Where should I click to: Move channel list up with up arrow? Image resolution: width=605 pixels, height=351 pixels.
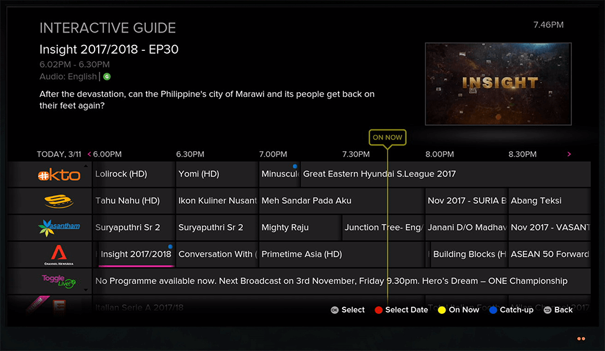pos(86,166)
